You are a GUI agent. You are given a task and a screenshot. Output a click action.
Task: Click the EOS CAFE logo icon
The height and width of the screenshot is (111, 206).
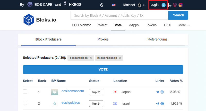tap(30, 4)
